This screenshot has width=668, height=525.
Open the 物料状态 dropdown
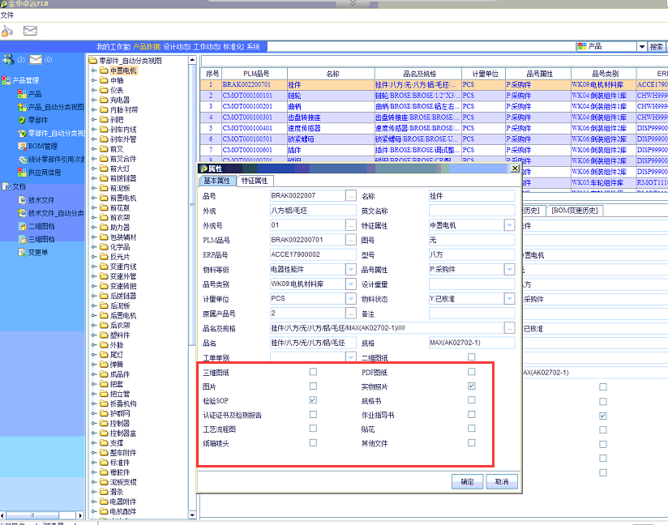click(509, 298)
